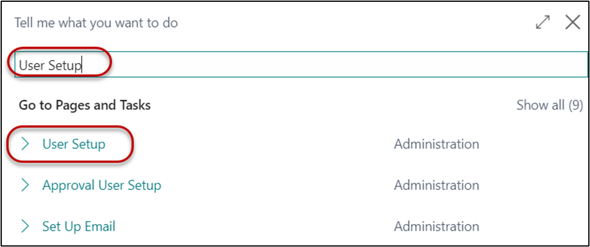Click the Tell me what you want title
This screenshot has width=590, height=247.
tap(98, 23)
